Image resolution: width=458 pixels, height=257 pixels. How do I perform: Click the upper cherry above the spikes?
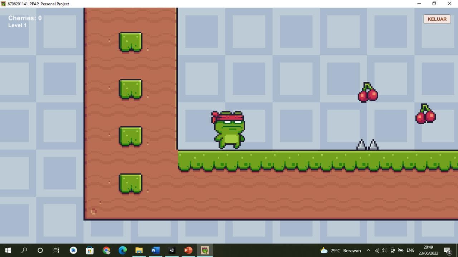(368, 92)
